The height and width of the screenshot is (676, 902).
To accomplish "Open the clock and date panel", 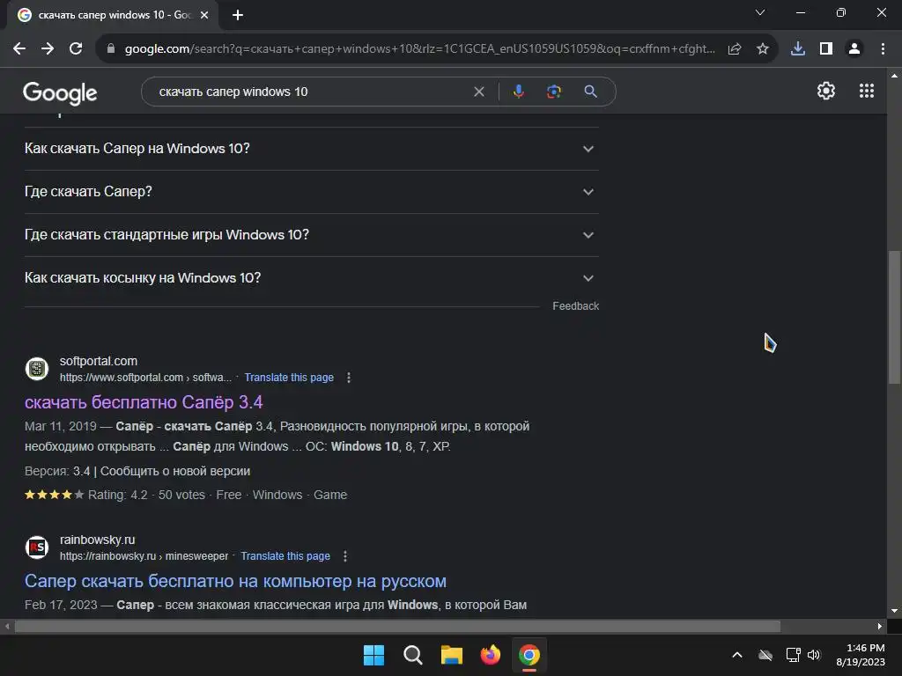I will click(x=861, y=655).
